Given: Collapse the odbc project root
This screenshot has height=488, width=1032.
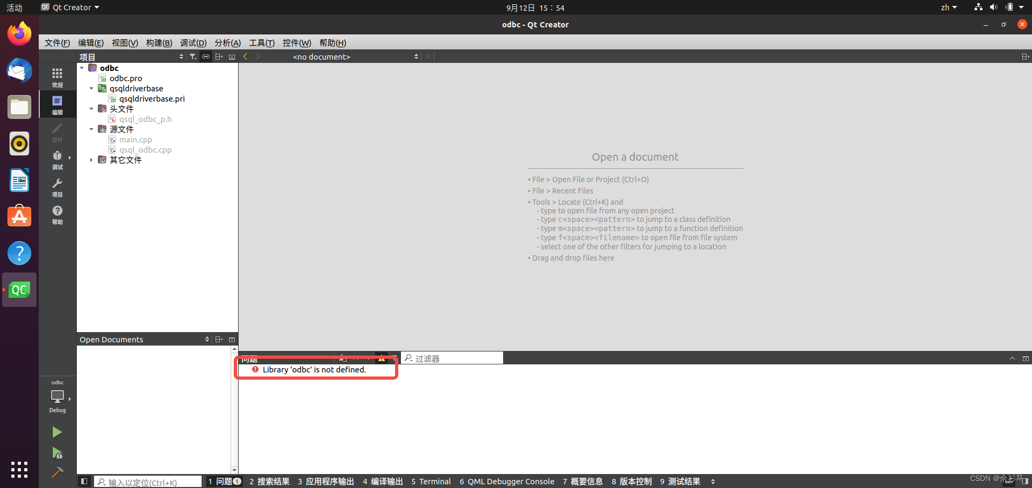Looking at the screenshot, I should tap(82, 68).
